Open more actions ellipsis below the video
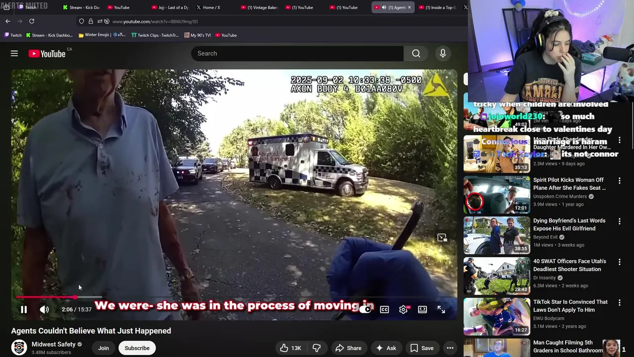The image size is (634, 357). coord(450,348)
